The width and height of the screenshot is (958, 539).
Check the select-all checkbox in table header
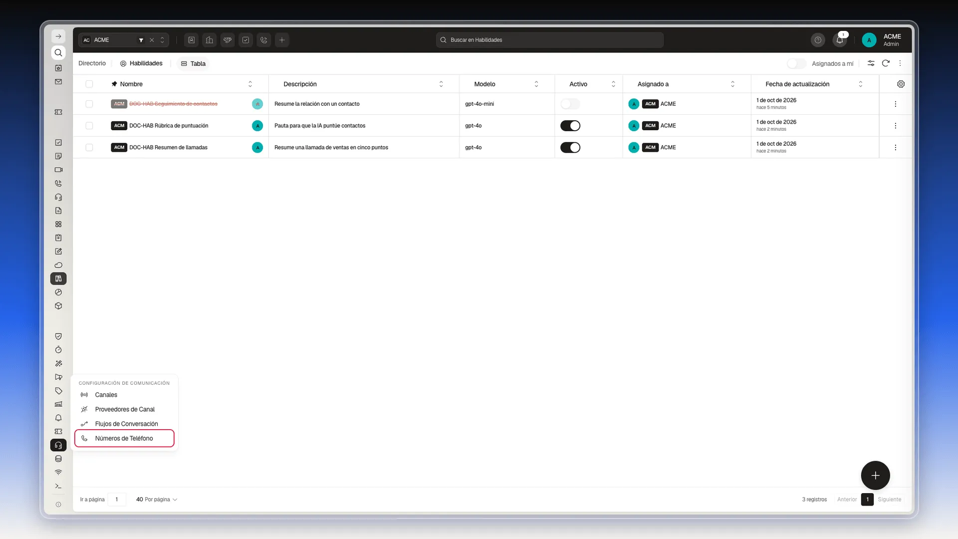(89, 84)
